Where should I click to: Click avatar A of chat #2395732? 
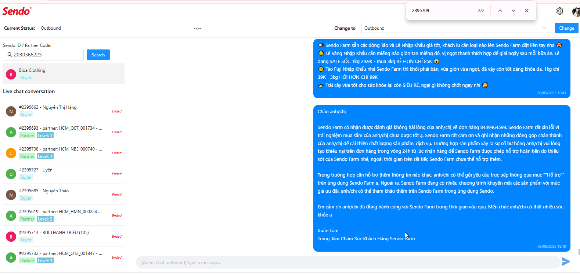point(11,258)
